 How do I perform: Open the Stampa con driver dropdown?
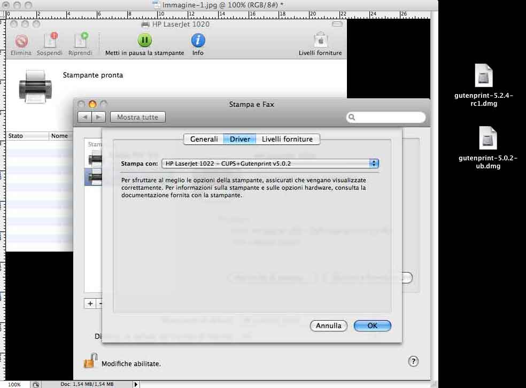point(270,164)
